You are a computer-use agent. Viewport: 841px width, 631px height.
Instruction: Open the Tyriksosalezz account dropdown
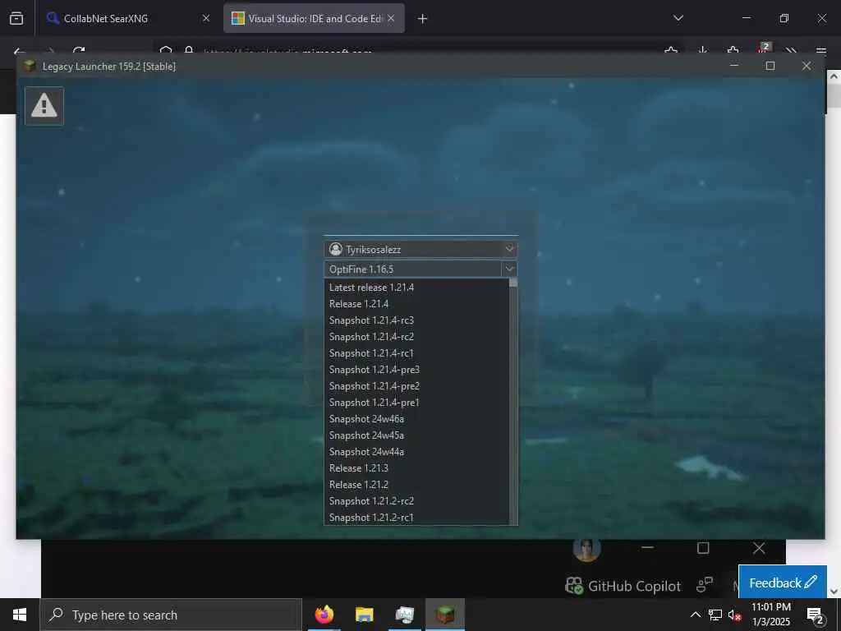click(420, 249)
